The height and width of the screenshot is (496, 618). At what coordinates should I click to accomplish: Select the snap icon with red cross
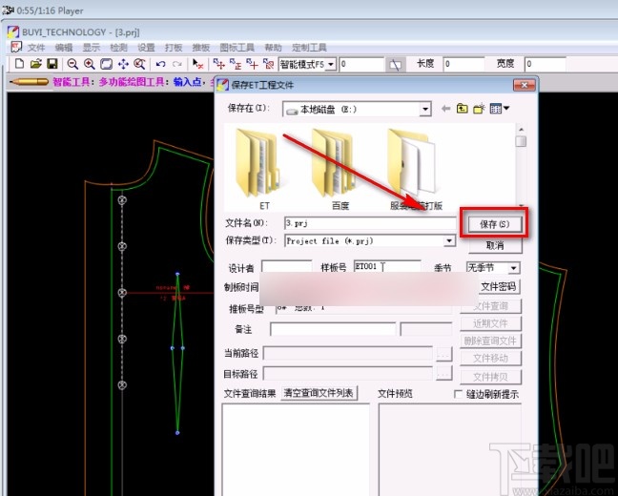tap(252, 64)
